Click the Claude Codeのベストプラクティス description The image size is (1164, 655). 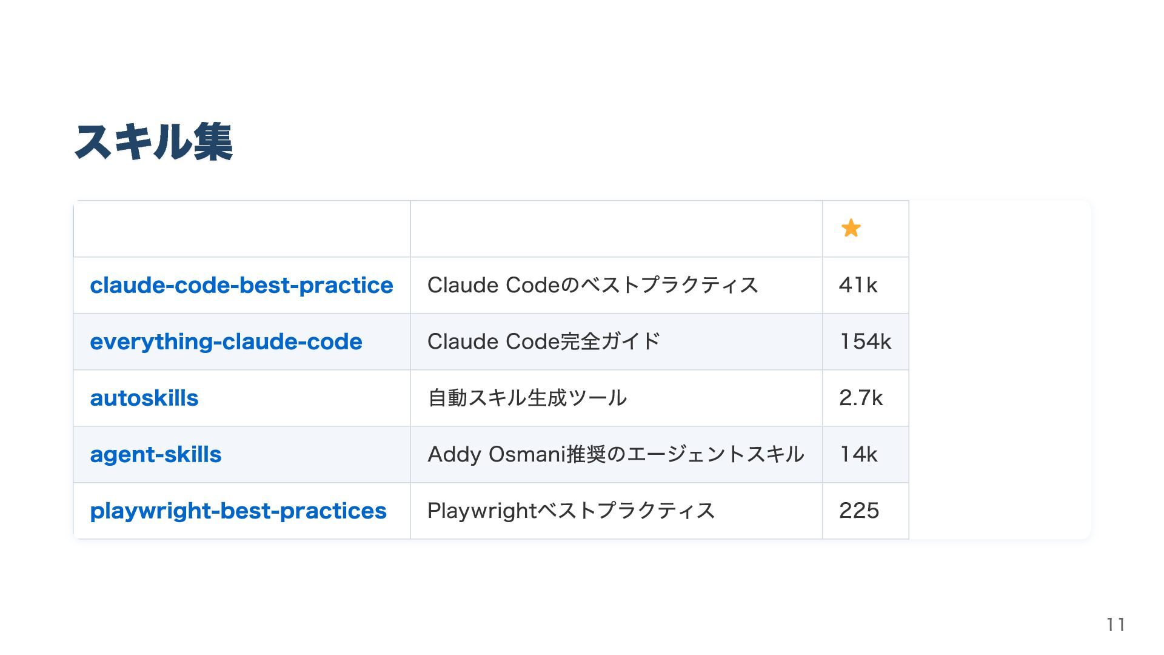[x=592, y=285]
